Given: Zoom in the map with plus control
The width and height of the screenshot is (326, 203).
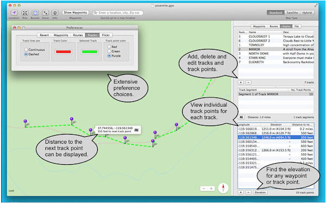Looking at the screenshot, I should (x=211, y=188).
